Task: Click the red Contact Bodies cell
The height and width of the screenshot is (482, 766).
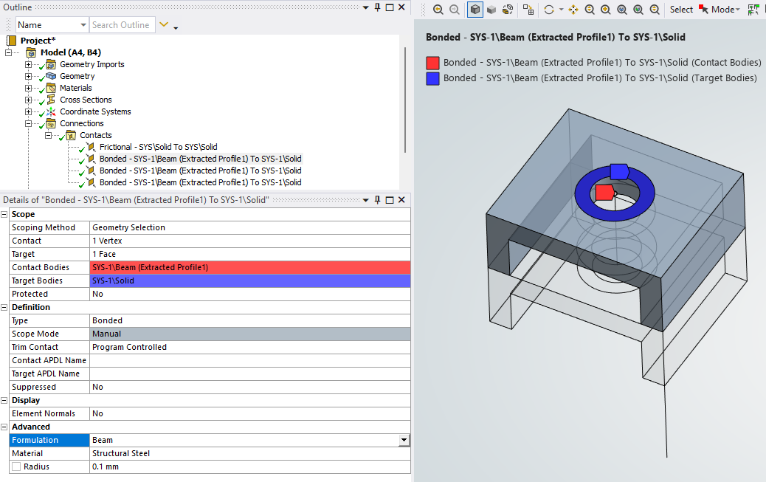Action: click(250, 267)
